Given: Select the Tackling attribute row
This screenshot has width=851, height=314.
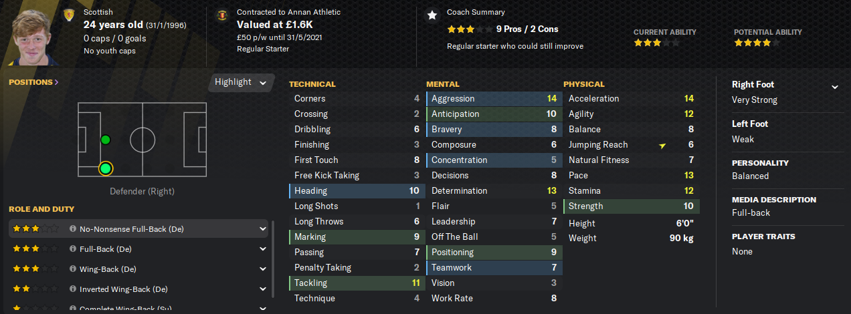Looking at the screenshot, I should click(x=357, y=283).
